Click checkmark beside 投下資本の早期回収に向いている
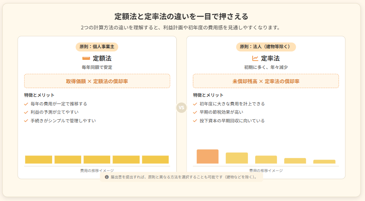This screenshot has width=365, height=201. 195,121
